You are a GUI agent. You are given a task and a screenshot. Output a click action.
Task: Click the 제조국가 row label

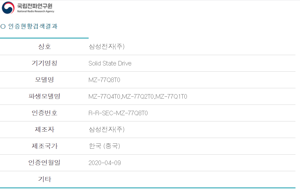[44, 146]
